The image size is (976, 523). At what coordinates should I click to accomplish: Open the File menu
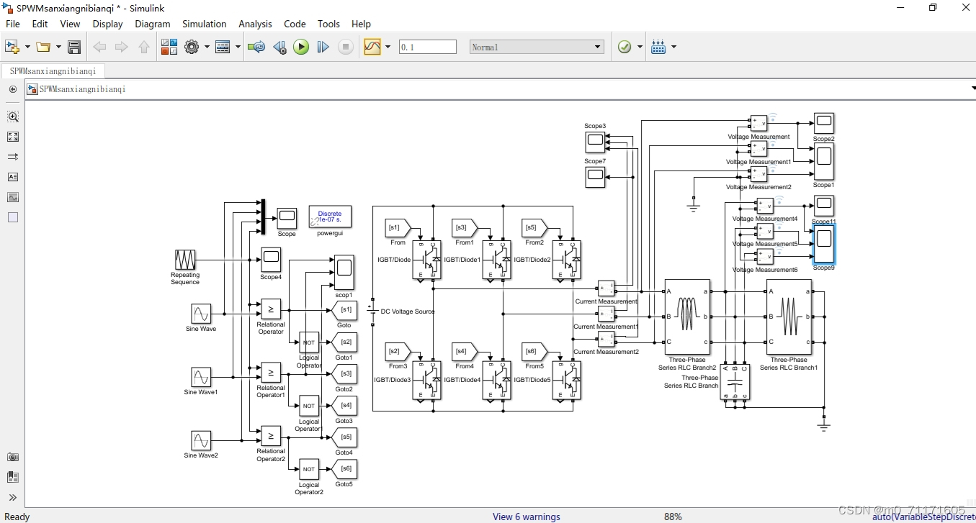[x=13, y=24]
